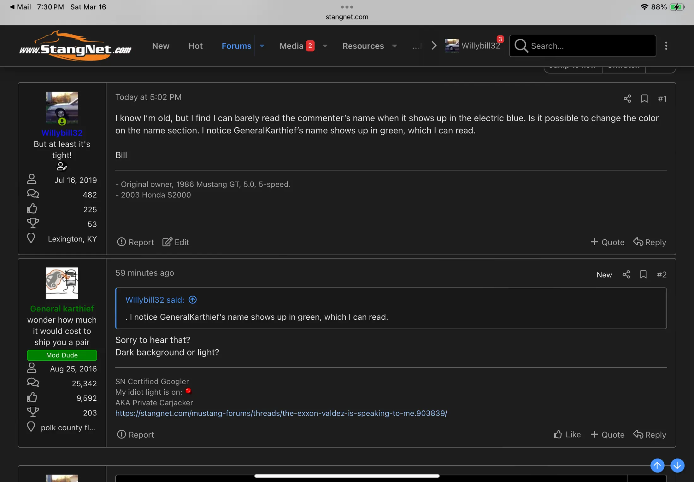Open Willybill32 alerts badge
This screenshot has height=482, width=694.
pos(500,39)
